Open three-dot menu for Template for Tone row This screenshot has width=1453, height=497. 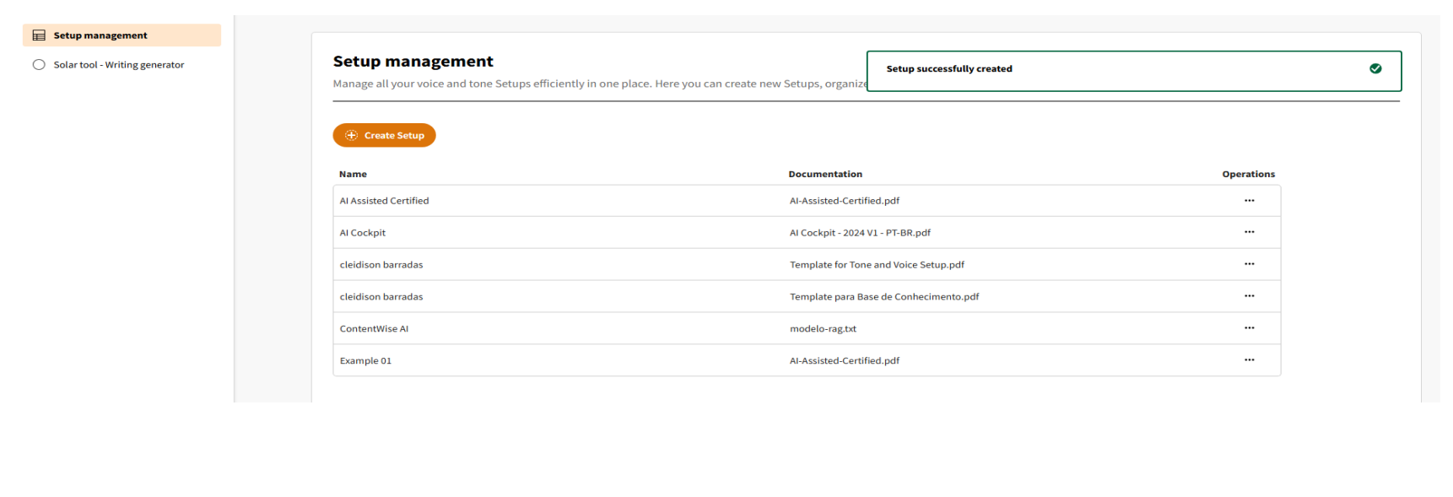coord(1249,264)
